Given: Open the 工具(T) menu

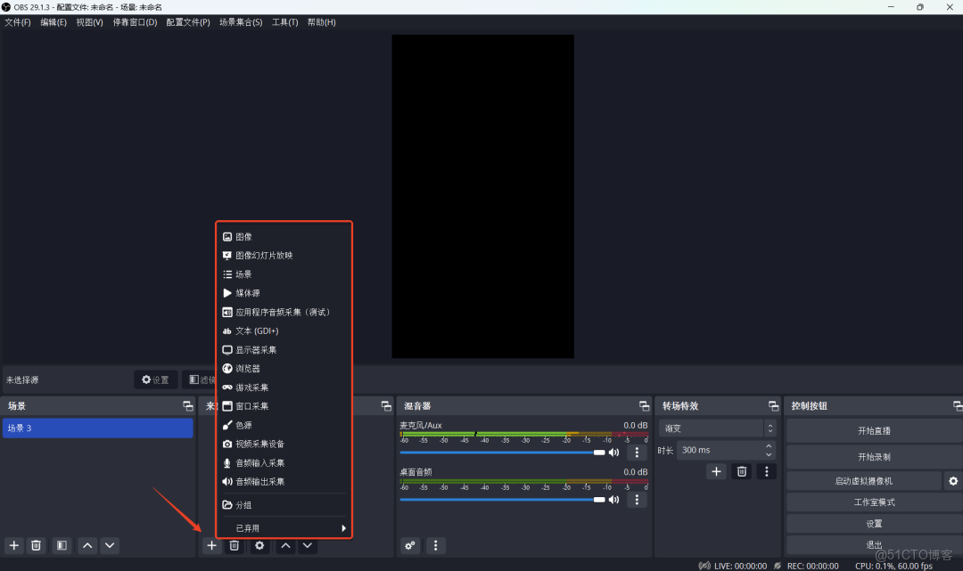Looking at the screenshot, I should 285,22.
